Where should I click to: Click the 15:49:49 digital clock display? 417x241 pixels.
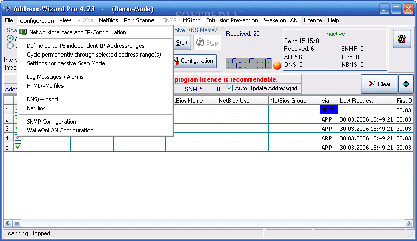pos(249,63)
